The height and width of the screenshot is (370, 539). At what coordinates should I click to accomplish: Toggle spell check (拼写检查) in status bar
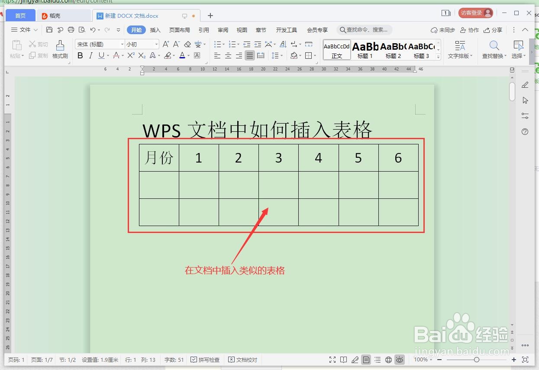205,360
